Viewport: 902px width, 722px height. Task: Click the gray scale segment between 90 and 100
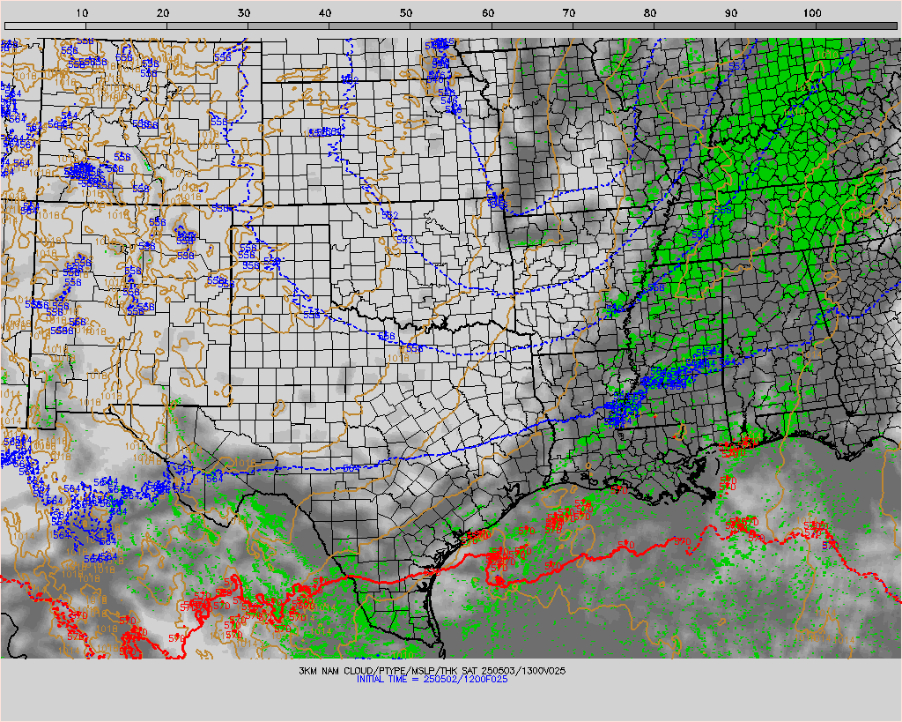click(x=775, y=26)
